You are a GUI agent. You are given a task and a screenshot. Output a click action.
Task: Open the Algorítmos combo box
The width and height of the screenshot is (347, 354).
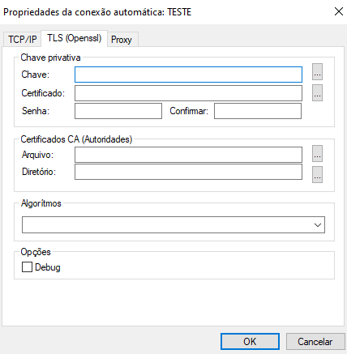coord(173,224)
